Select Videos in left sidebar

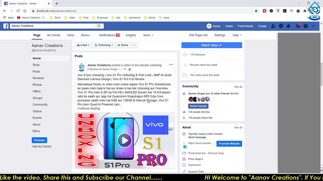(37, 111)
